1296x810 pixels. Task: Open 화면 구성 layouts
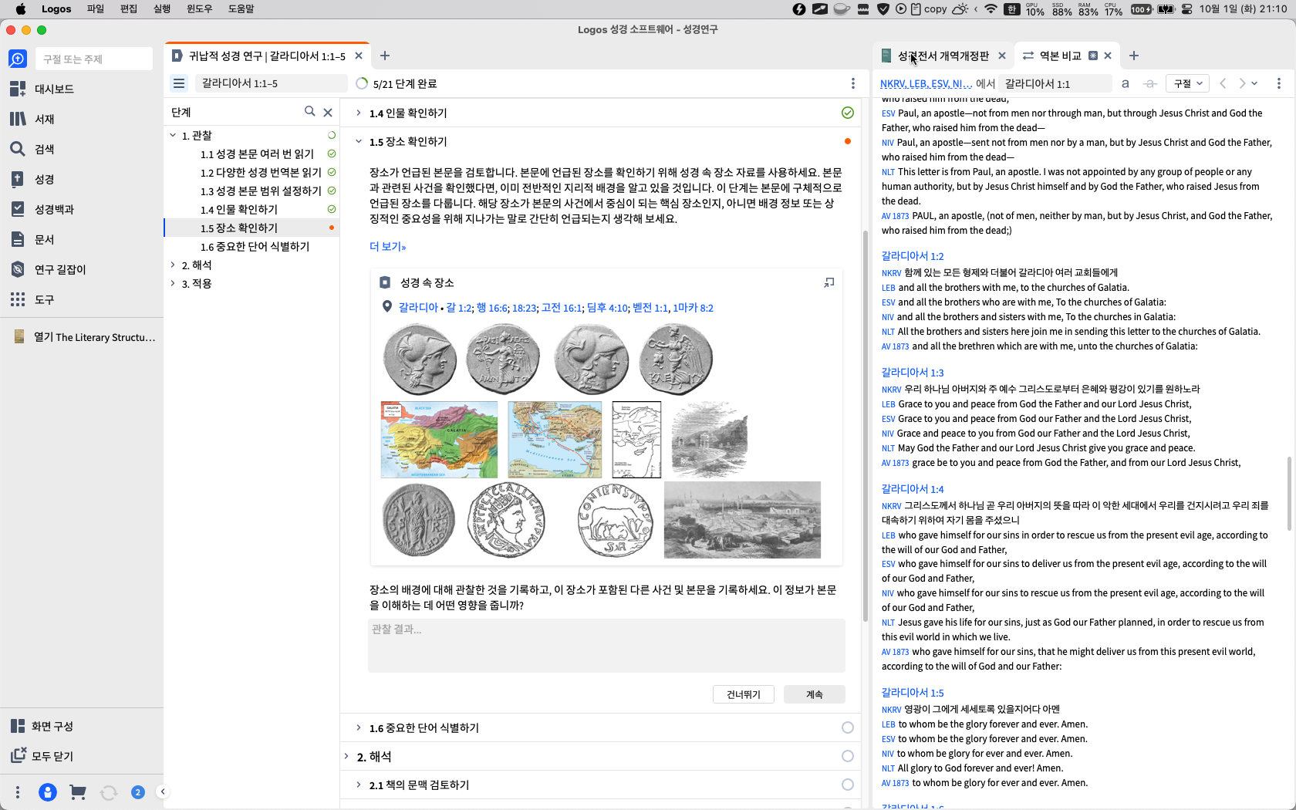42,726
